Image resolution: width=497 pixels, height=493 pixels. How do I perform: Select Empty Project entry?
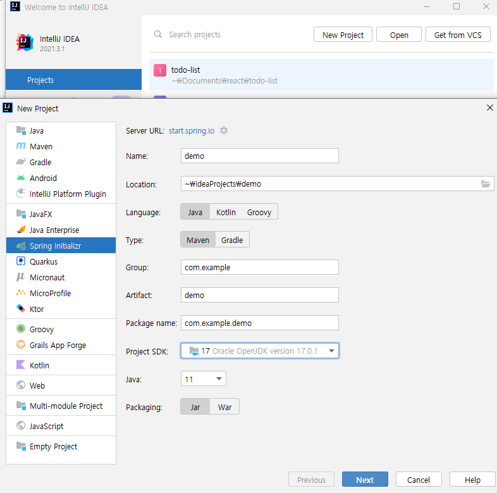point(61,446)
